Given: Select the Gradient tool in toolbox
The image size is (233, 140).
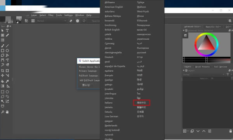Looking at the screenshot, I should (x=3, y=86).
